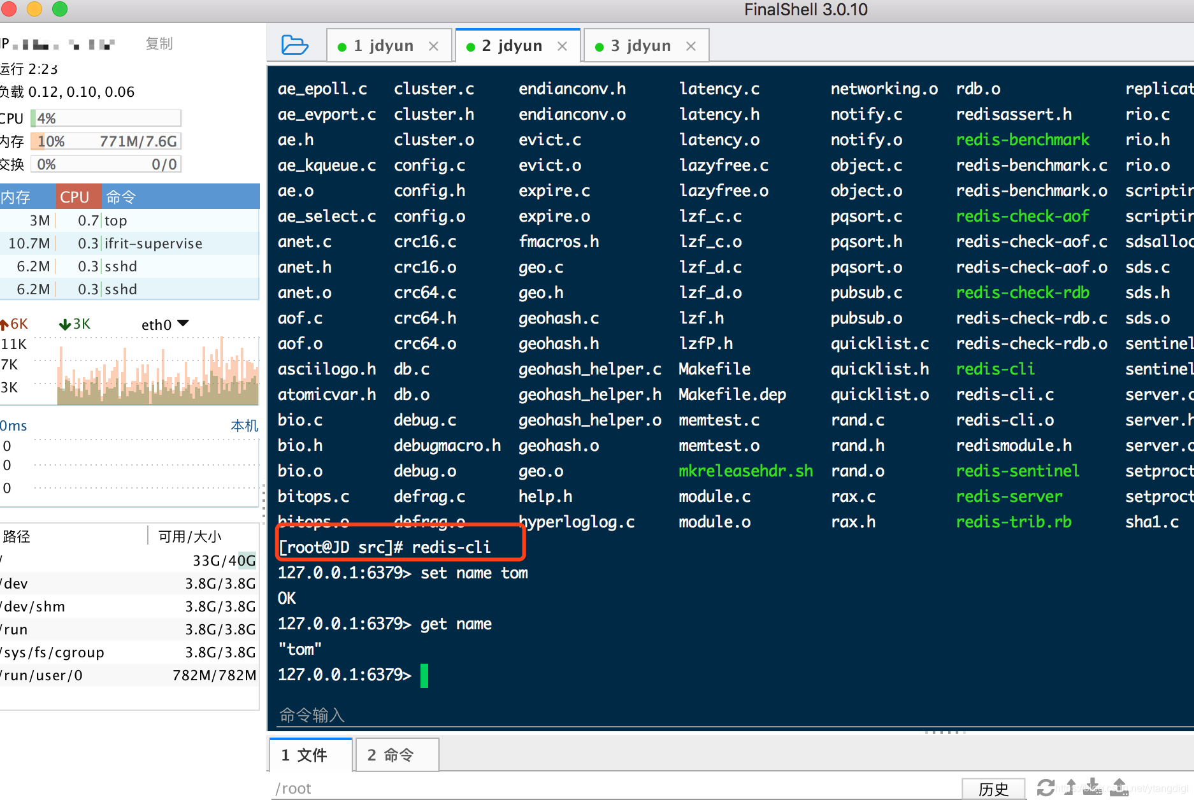The width and height of the screenshot is (1194, 800).
Task: Sort processes by CPU column
Action: pos(79,197)
